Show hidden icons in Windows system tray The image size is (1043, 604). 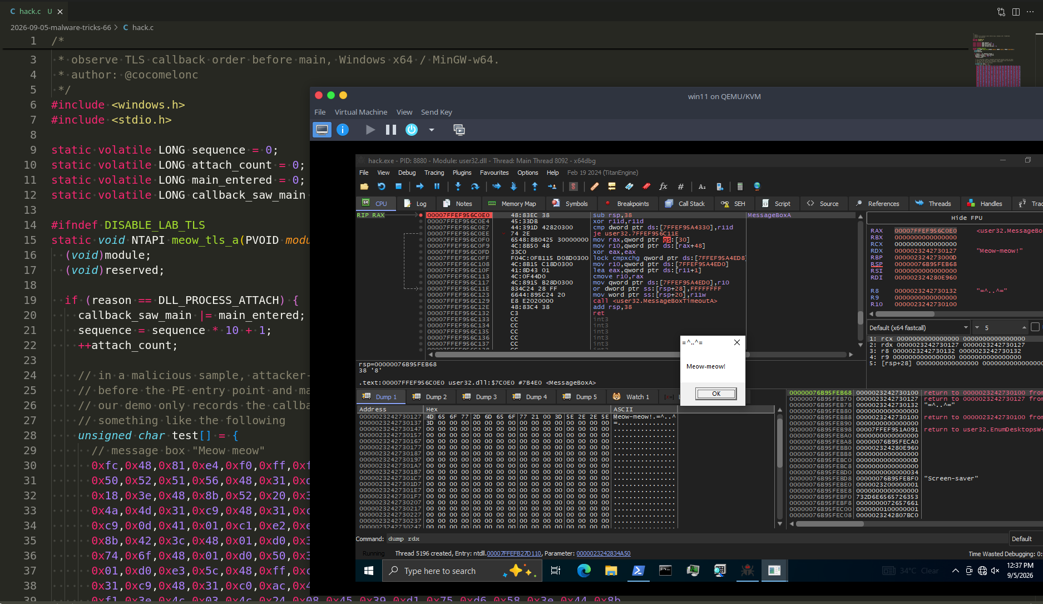(955, 571)
